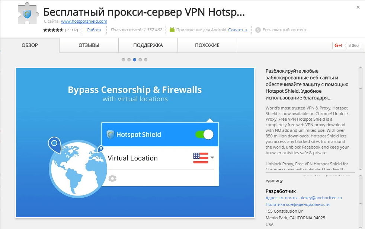Click the 155 Constitution Dr address line
Screen dimensions: 365x229
(x=284, y=211)
